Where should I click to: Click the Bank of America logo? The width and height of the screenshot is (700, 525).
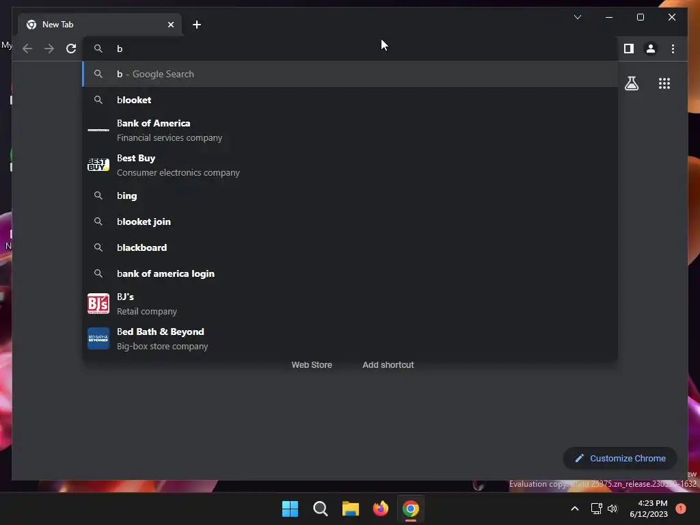point(98,130)
